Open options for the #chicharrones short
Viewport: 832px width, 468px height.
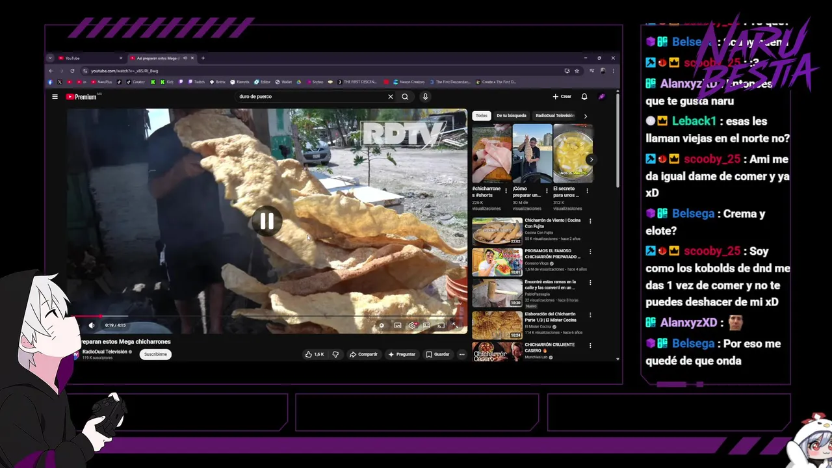pyautogui.click(x=506, y=191)
